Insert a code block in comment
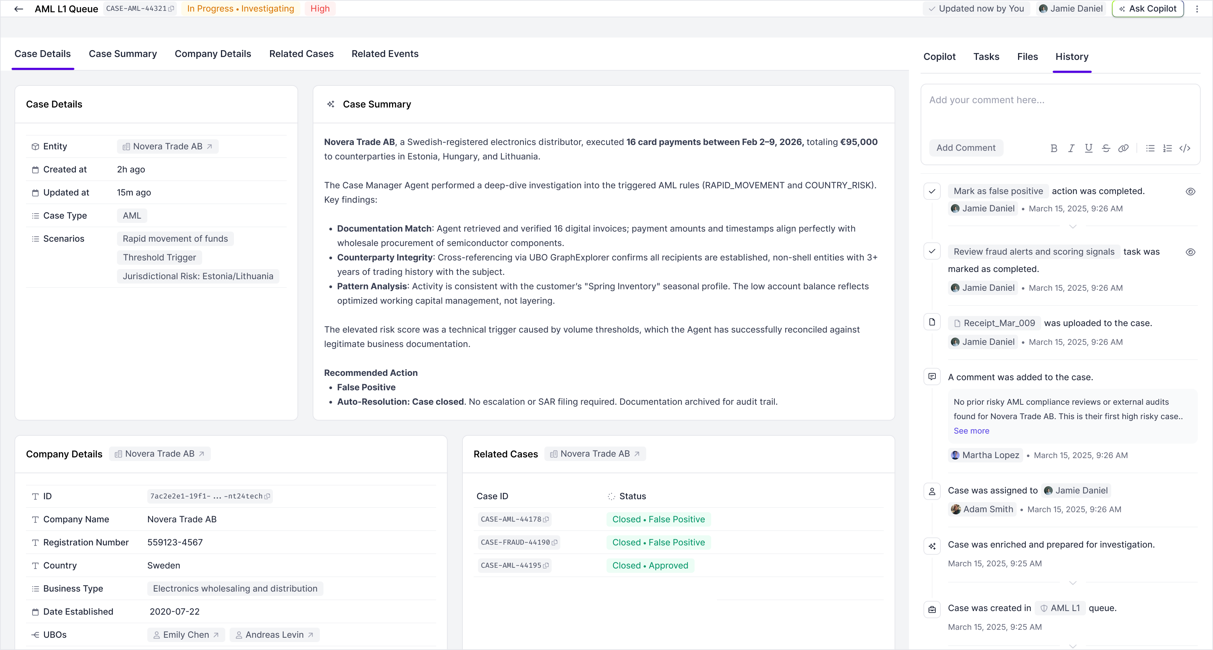The width and height of the screenshot is (1213, 650). click(1185, 148)
